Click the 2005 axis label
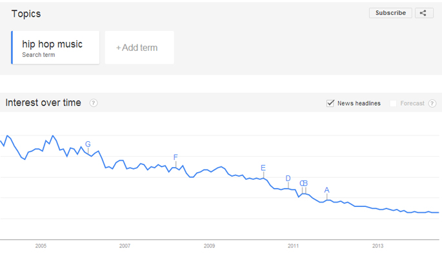 click(41, 246)
